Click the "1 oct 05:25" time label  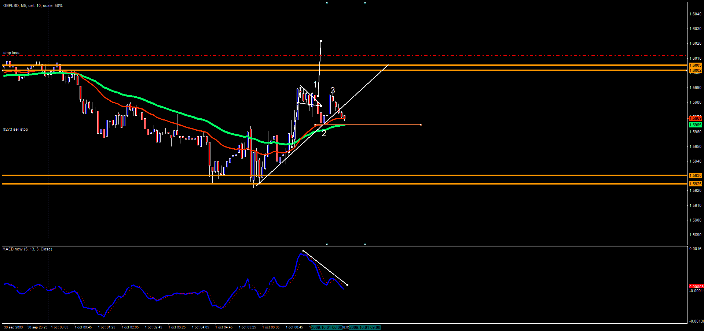[247, 327]
